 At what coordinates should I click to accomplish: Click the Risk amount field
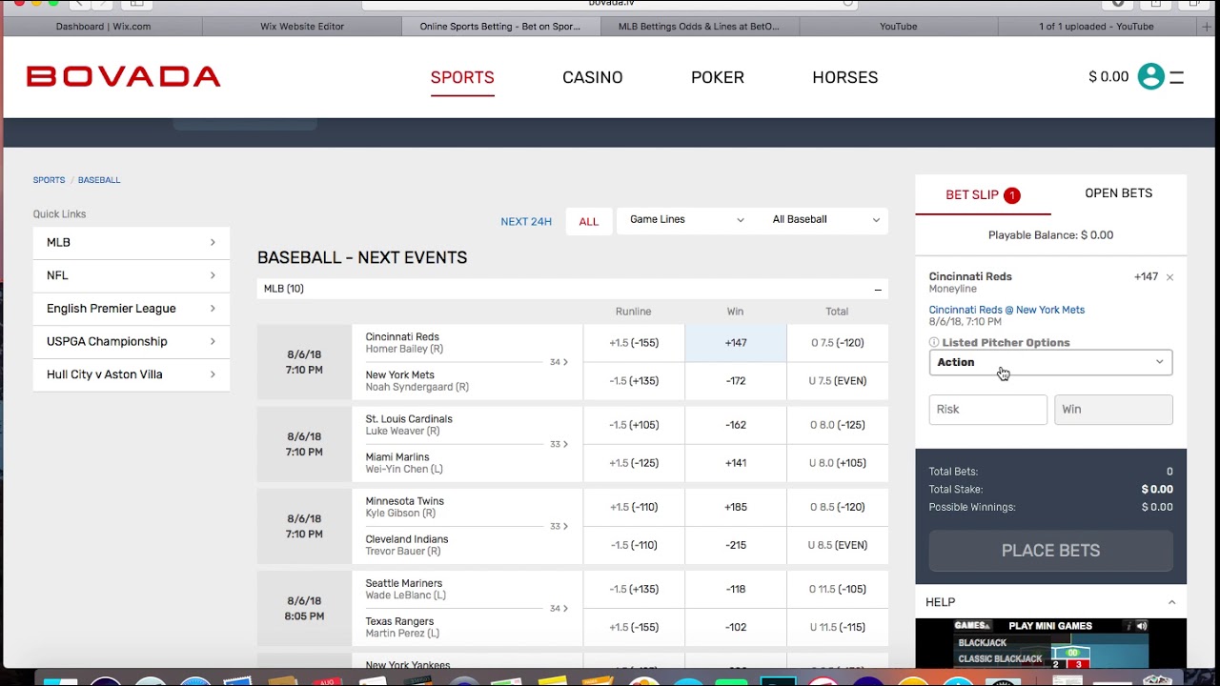coord(987,410)
